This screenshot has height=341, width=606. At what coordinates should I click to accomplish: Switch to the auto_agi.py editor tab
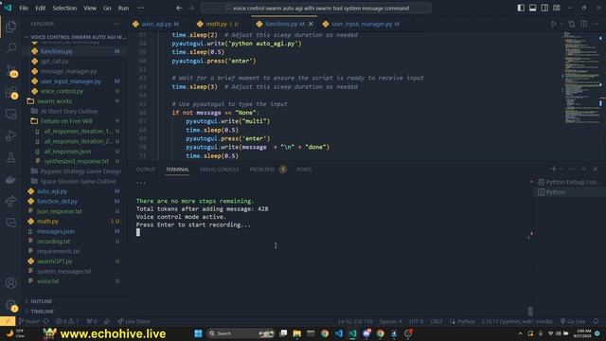pos(156,24)
